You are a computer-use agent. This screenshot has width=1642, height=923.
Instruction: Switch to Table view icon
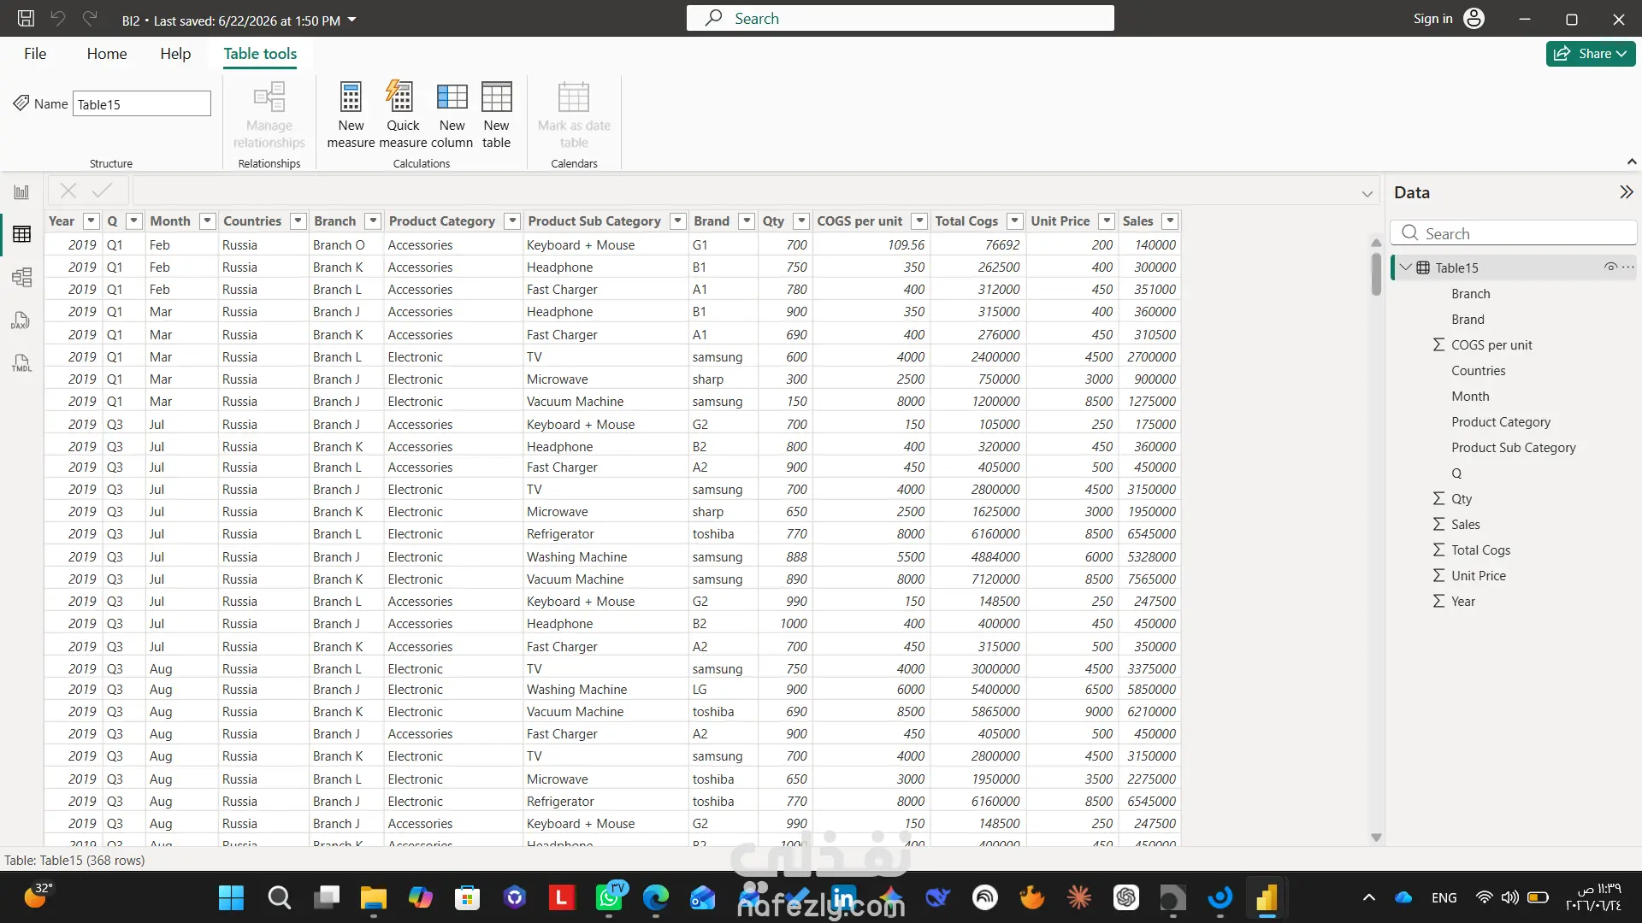tap(21, 234)
